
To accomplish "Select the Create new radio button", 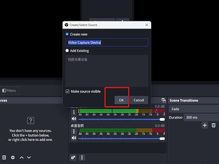I will 67,34.
